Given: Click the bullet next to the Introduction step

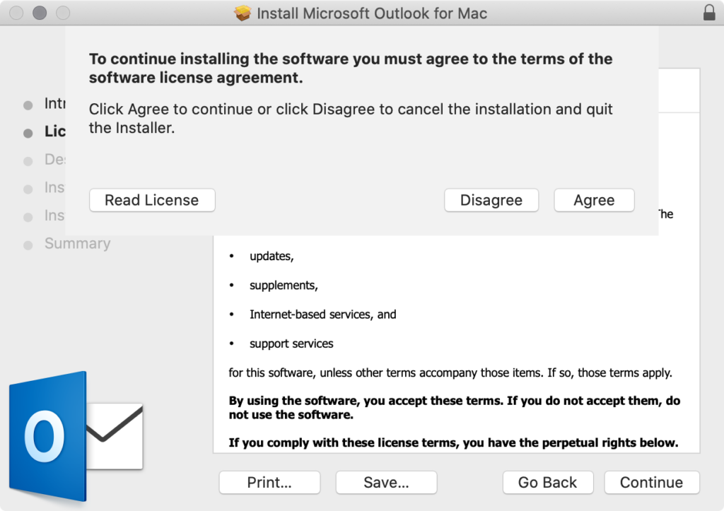Looking at the screenshot, I should pyautogui.click(x=29, y=103).
